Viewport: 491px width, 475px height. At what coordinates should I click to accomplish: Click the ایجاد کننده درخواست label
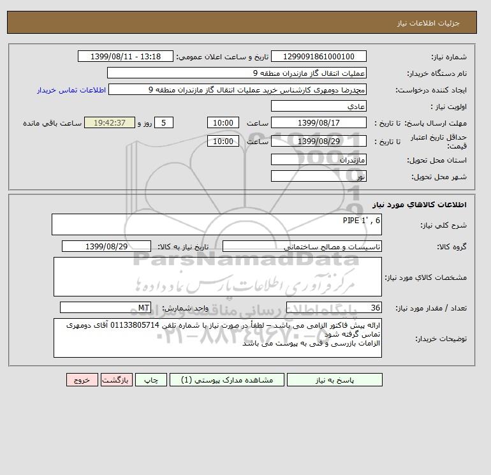coord(431,90)
